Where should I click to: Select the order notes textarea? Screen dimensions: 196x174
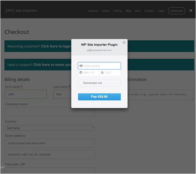pos(161,95)
